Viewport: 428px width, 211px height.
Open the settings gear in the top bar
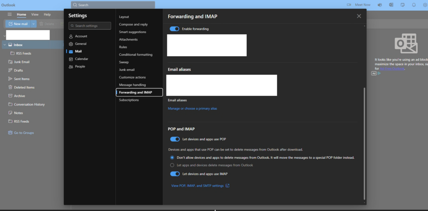[425, 5]
